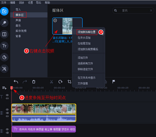Open the Import media sidebar icon

pyautogui.click(x=4, y=11)
